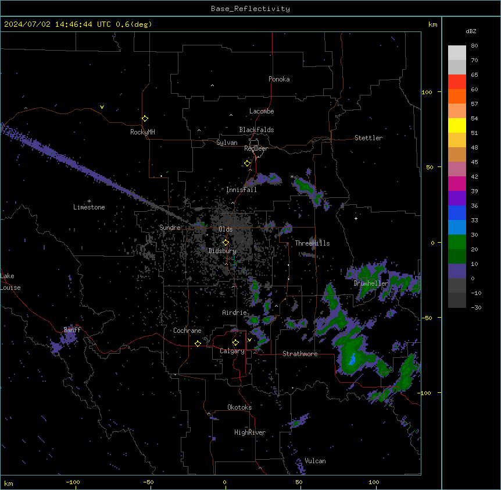
Task: Click the yellow diamond marker above Calgary label
Action: (x=235, y=343)
